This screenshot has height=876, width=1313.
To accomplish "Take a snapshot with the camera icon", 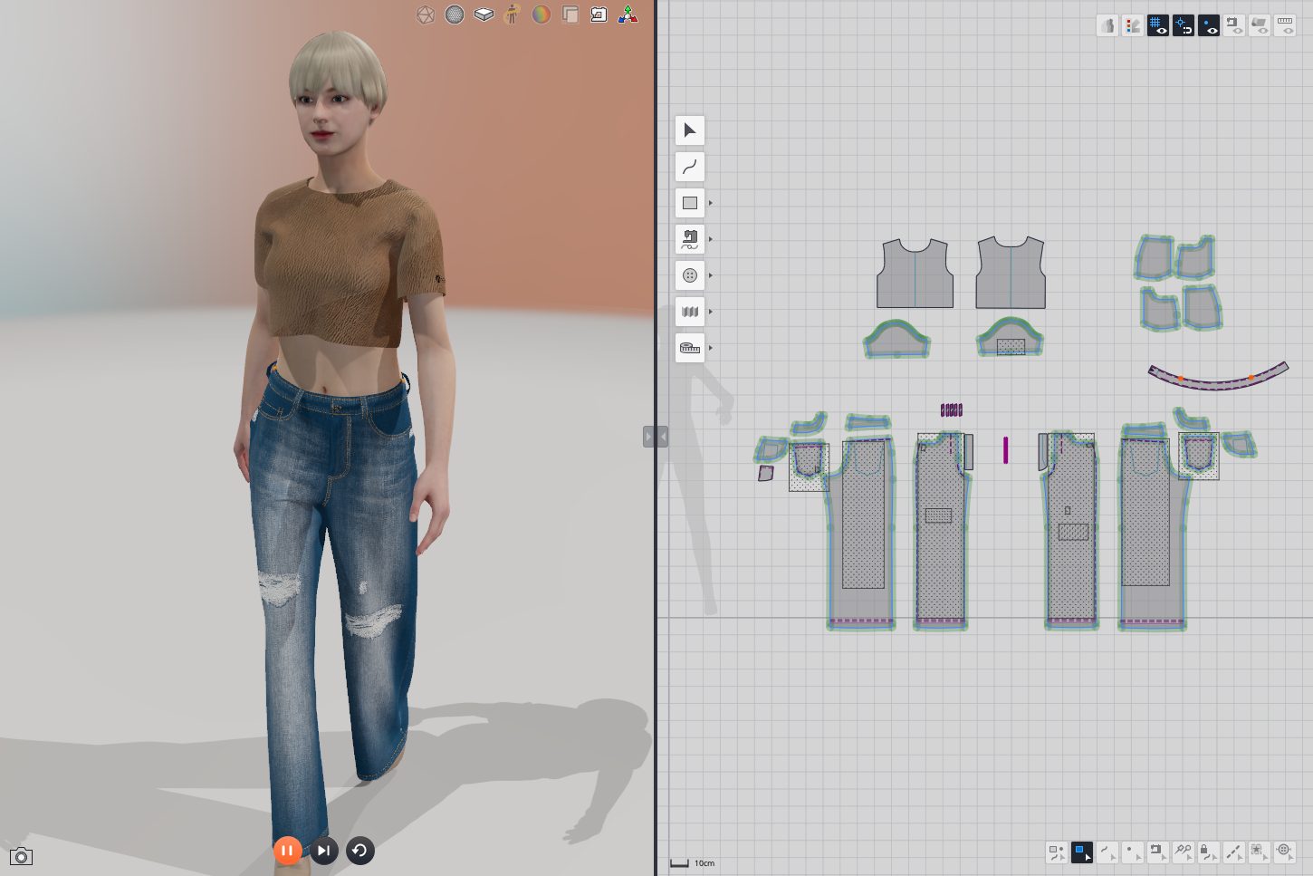I will 21,855.
